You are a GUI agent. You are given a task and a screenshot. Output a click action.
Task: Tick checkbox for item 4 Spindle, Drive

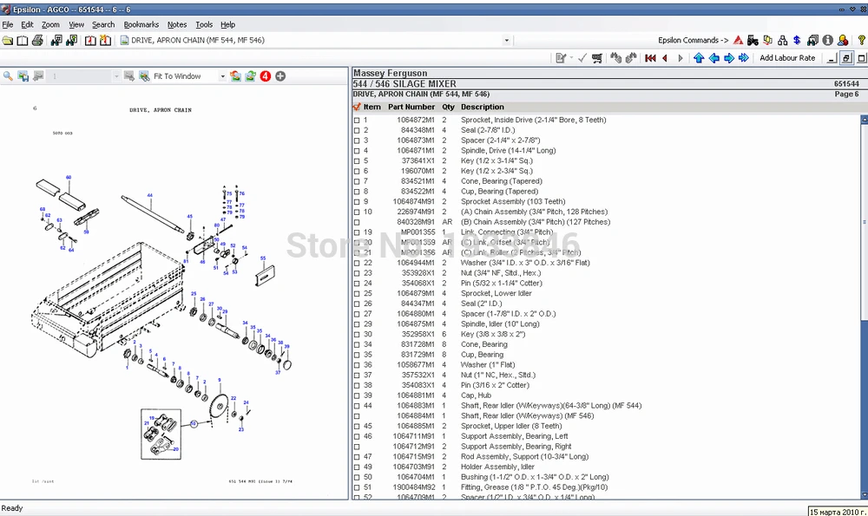pos(357,150)
